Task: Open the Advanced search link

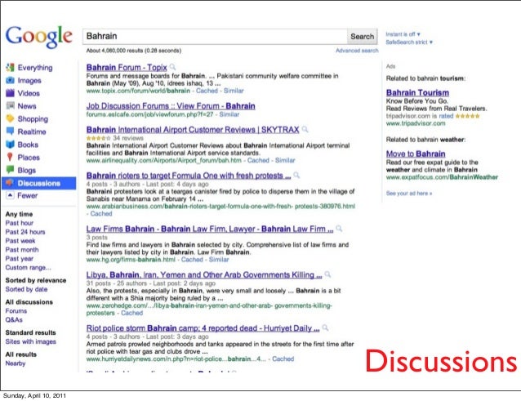Action: coord(357,51)
